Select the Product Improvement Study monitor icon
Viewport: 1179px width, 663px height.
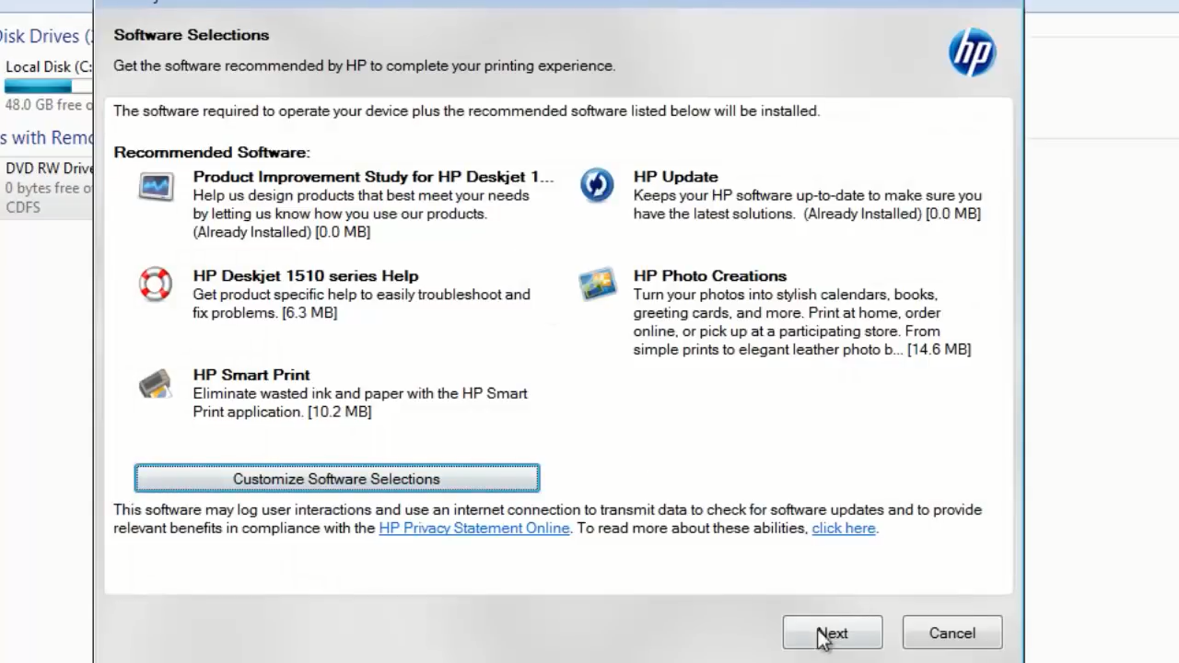coord(156,186)
